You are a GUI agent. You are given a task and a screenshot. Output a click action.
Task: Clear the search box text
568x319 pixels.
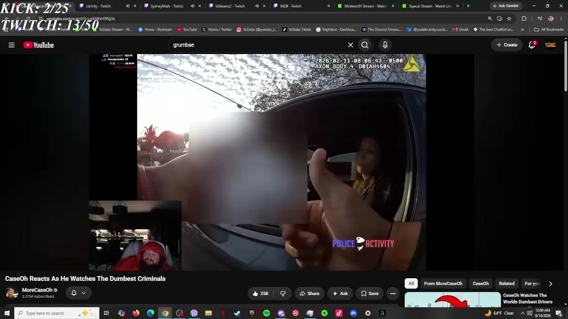(x=351, y=45)
